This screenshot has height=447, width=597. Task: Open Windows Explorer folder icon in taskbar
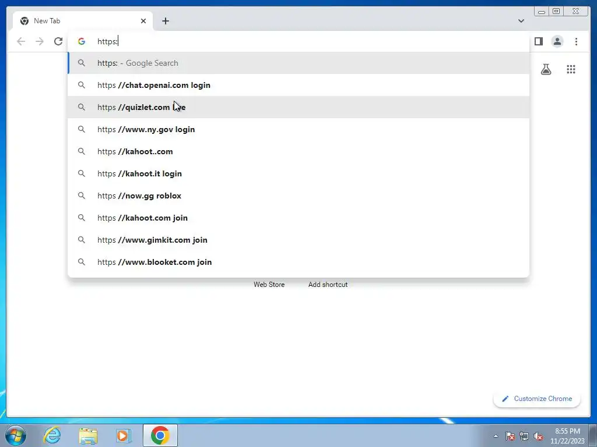coord(88,435)
